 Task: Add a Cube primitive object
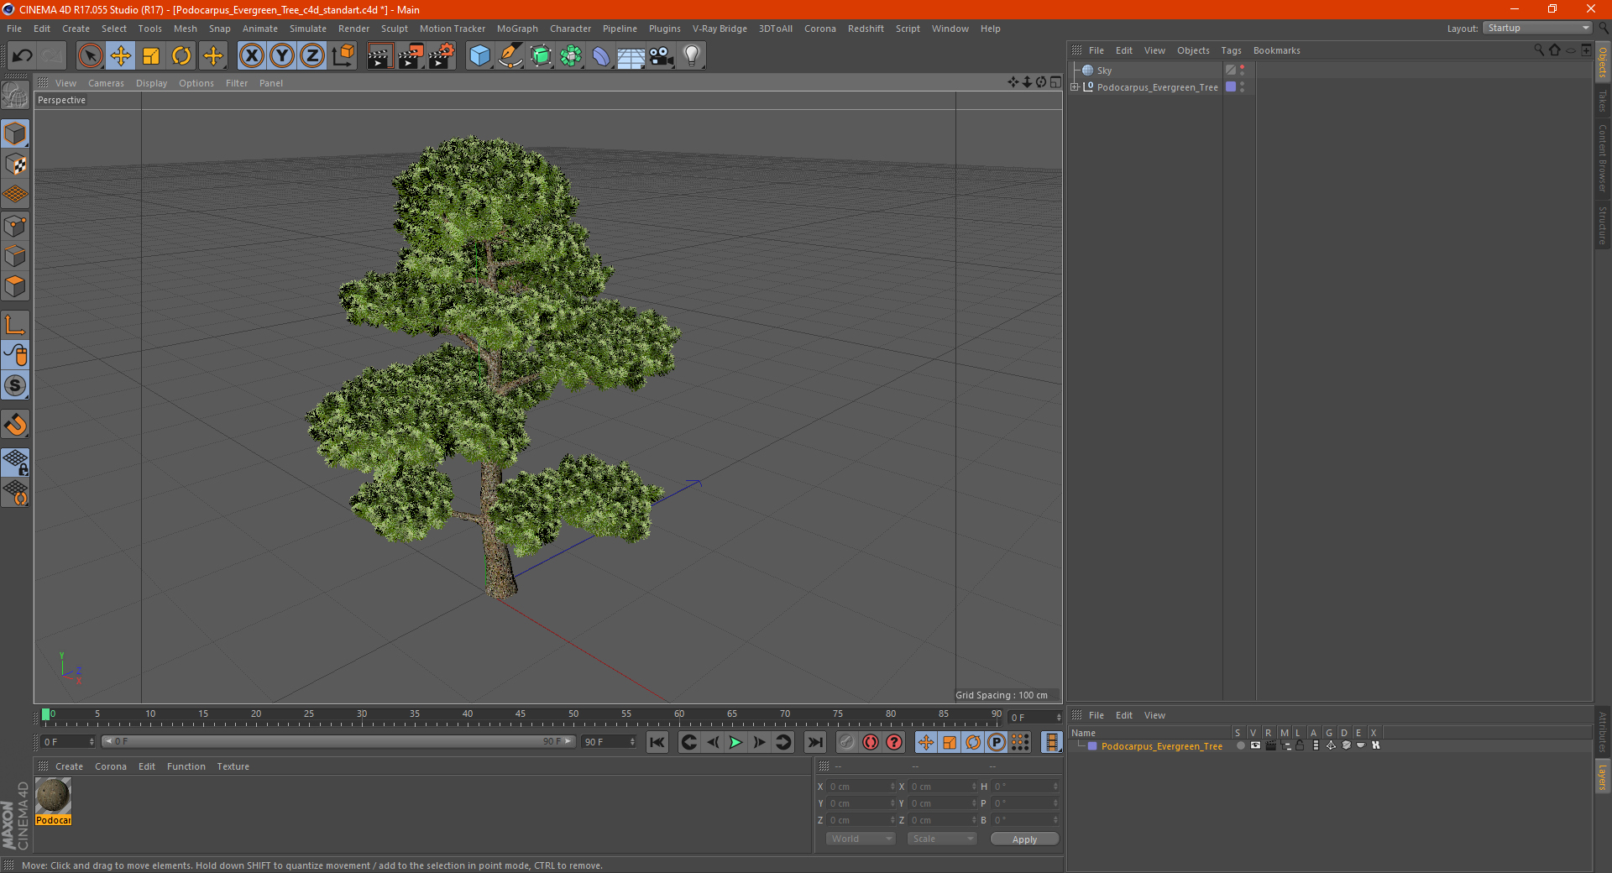(x=479, y=56)
